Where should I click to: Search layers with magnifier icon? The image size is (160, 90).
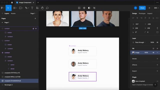tap(2, 13)
